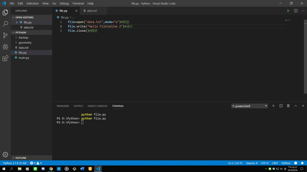Open the feedback smiley in status bar
The width and height of the screenshot is (307, 172).
(x=296, y=163)
